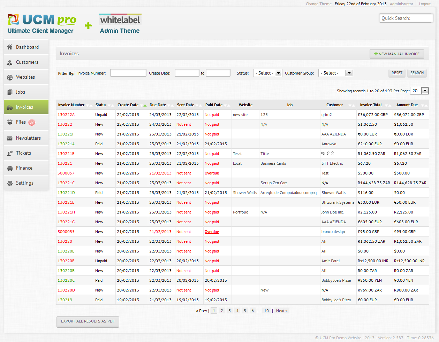This screenshot has width=439, height=342.
Task: Go to results page 5
Action: coord(245,311)
